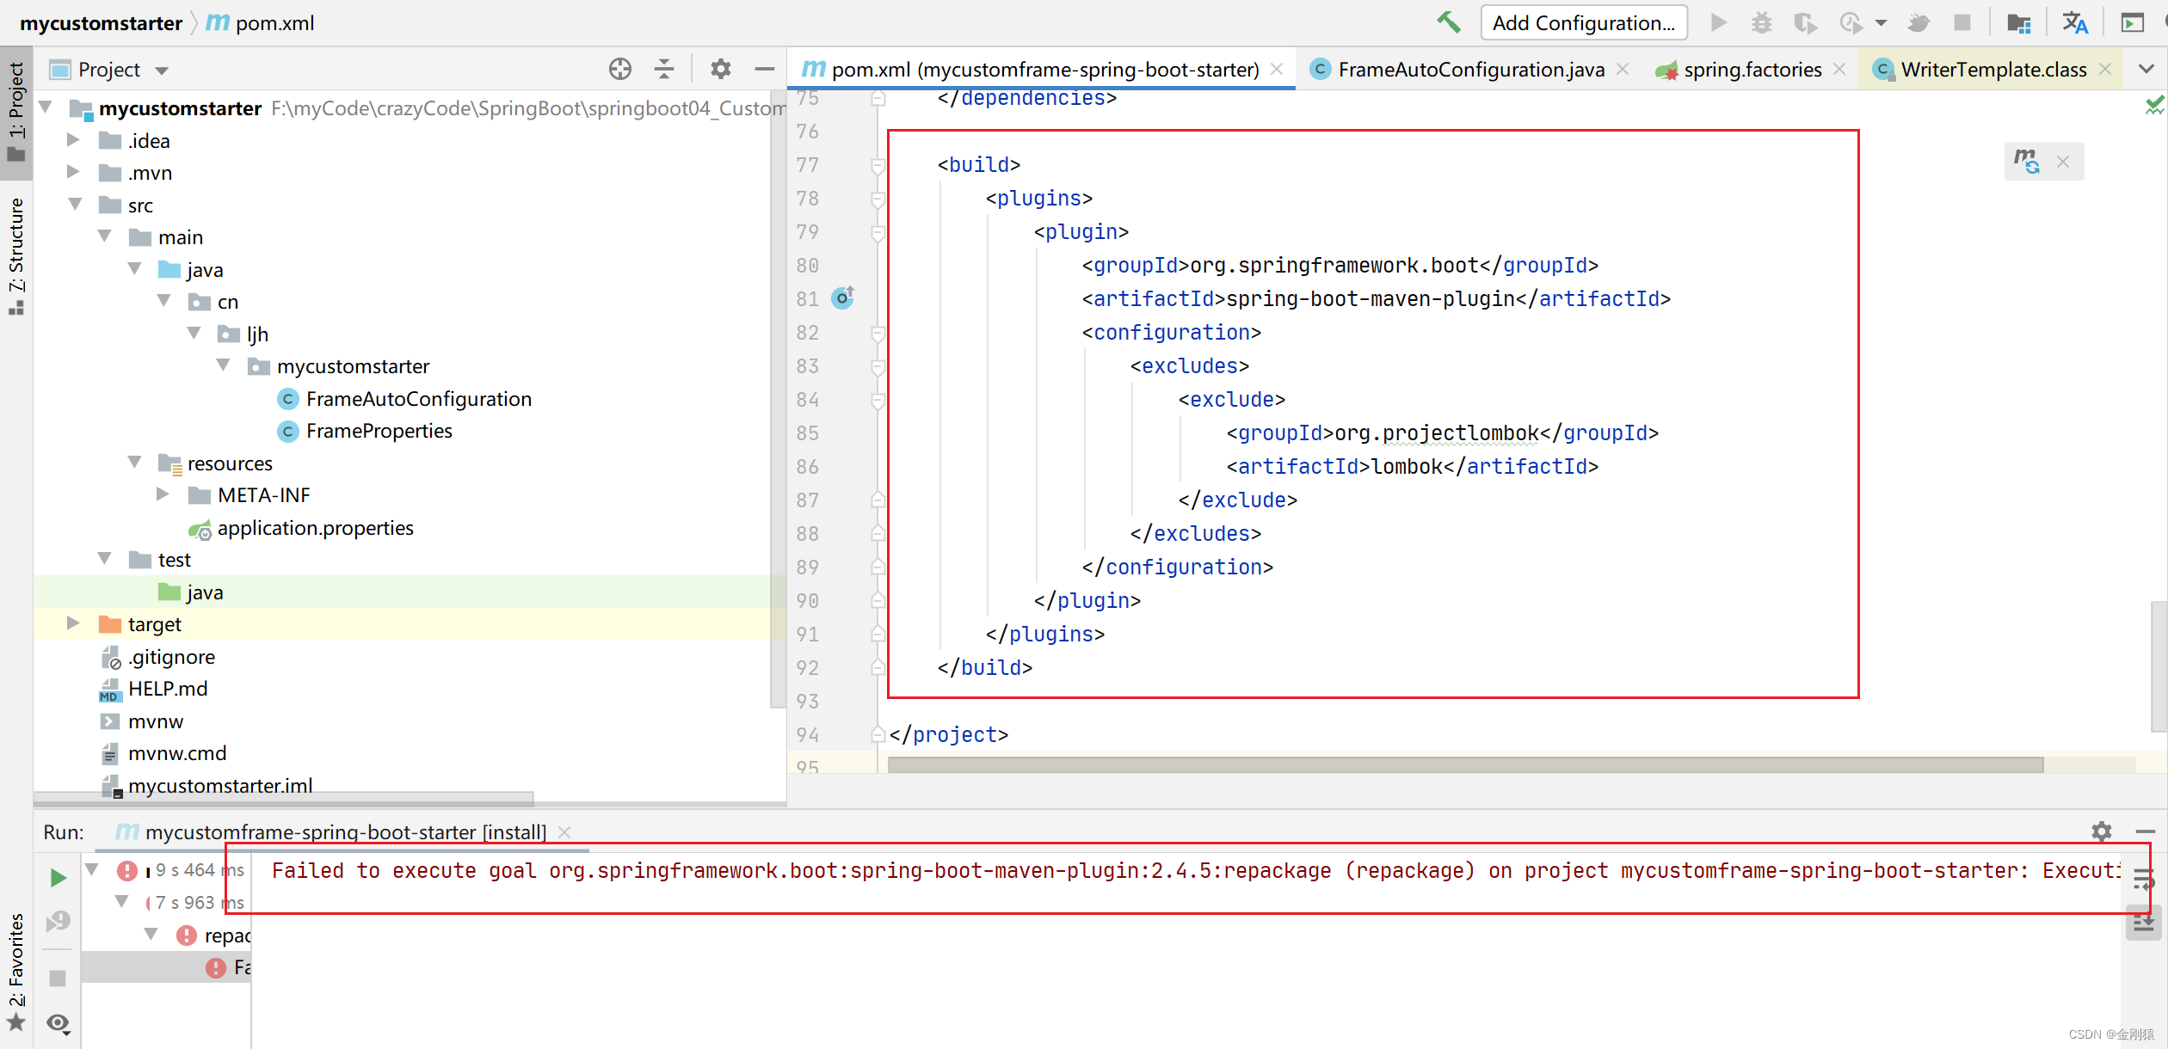This screenshot has width=2168, height=1049.
Task: Select application.properties file
Action: 301,528
